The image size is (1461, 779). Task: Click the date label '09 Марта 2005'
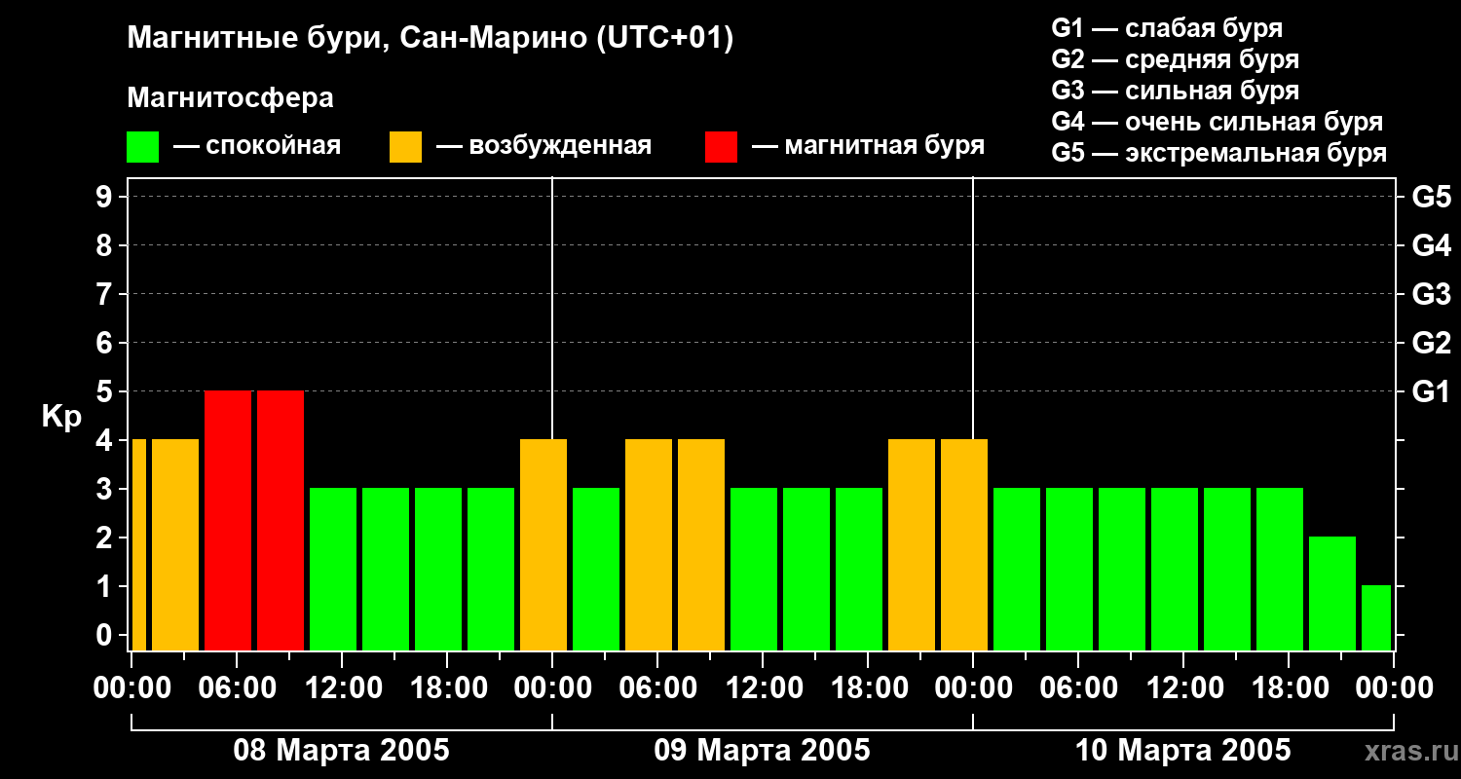[762, 751]
